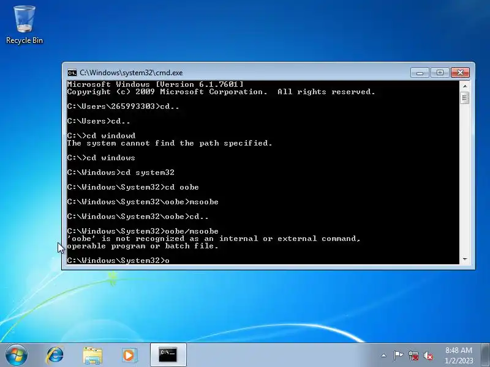The height and width of the screenshot is (367, 490).
Task: Click the Copyright 2009 Microsoft Corporation line
Action: (x=221, y=92)
